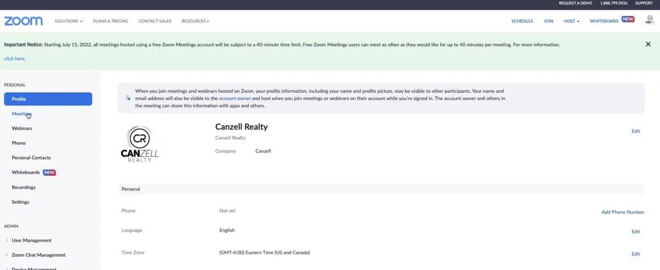Select Recordings in personal menu
660x270 pixels.
[x=24, y=187]
